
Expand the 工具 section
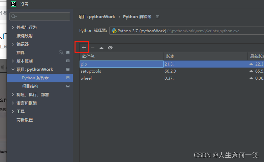(13, 111)
